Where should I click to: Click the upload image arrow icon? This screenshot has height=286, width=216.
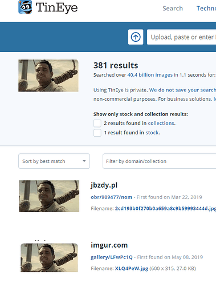[136, 37]
